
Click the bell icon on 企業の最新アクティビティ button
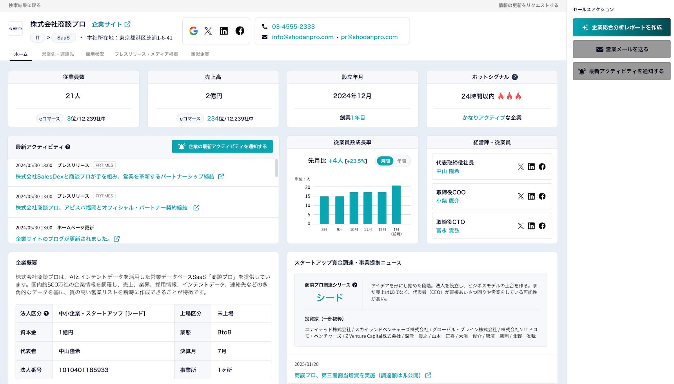pyautogui.click(x=182, y=146)
